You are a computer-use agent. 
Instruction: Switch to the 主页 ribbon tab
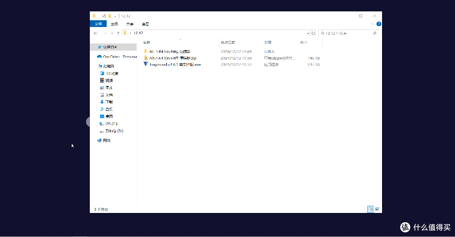(114, 24)
